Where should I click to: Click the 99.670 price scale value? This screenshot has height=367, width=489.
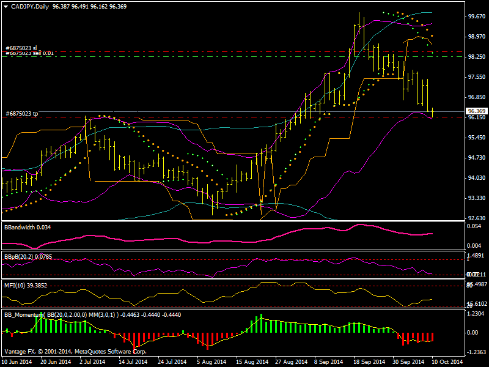[477, 17]
